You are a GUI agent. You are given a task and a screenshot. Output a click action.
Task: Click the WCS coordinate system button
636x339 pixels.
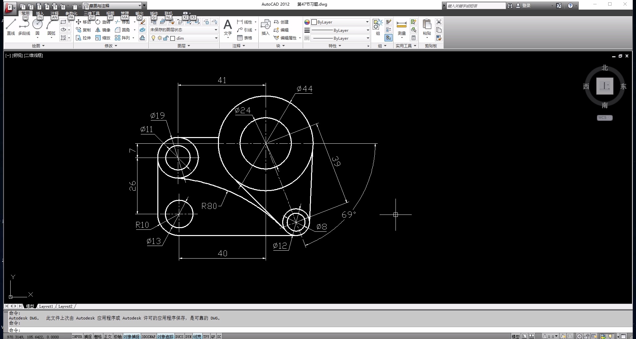coord(605,118)
